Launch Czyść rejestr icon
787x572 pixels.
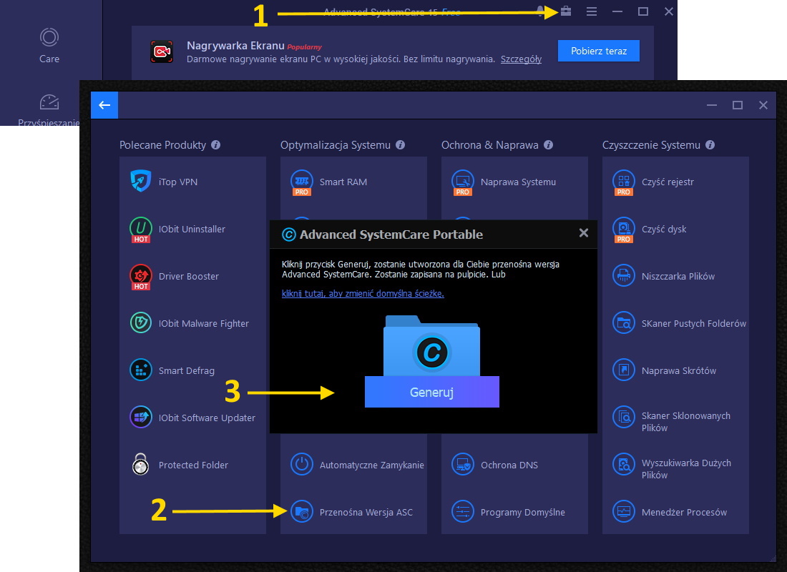pos(623,182)
